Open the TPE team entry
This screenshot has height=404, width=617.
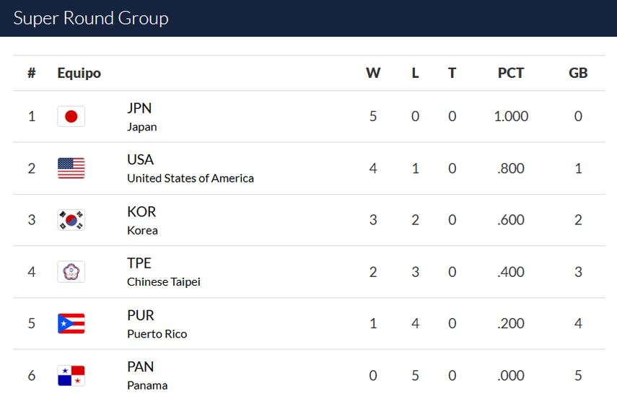tap(139, 263)
